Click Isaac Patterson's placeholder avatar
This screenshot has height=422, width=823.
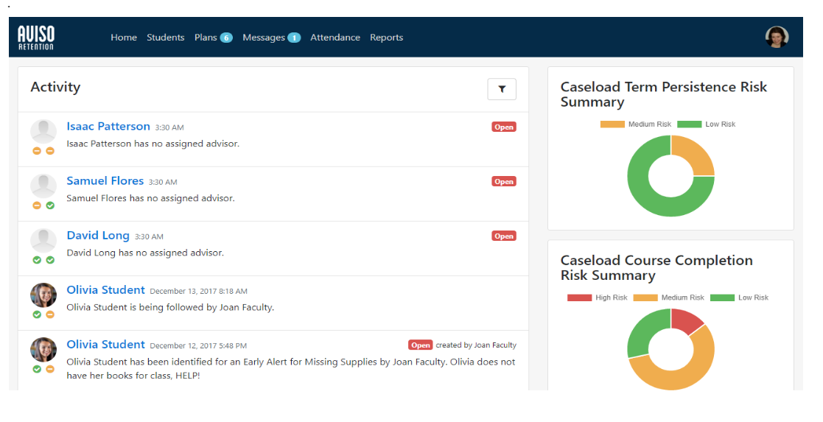pos(43,132)
